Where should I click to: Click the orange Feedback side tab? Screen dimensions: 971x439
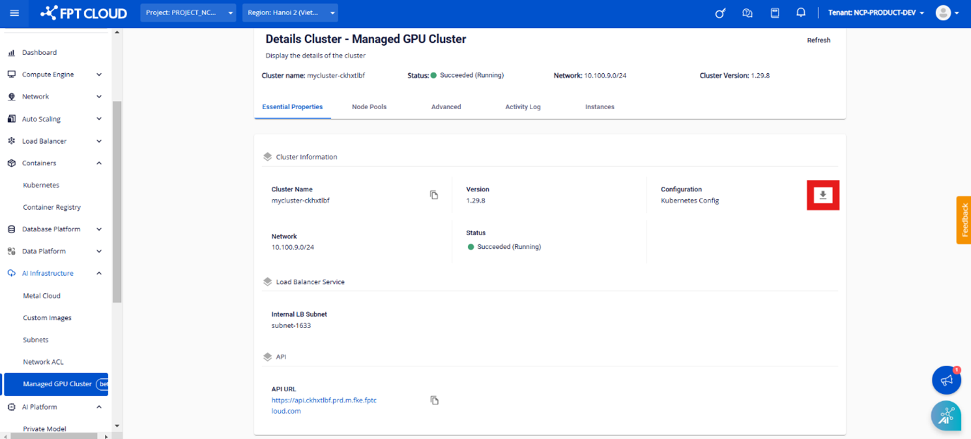964,220
